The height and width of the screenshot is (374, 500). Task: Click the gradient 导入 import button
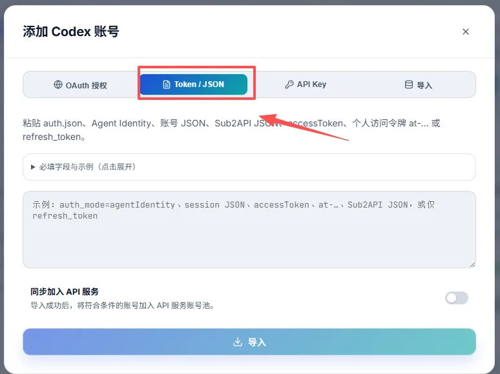pos(249,342)
